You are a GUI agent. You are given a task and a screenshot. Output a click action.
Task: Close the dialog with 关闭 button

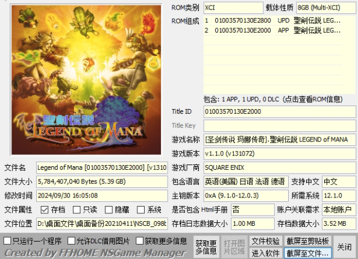[344, 247]
